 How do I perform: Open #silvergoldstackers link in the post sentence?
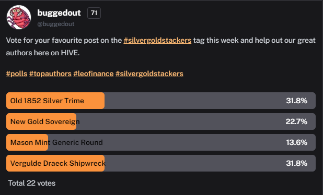point(157,40)
